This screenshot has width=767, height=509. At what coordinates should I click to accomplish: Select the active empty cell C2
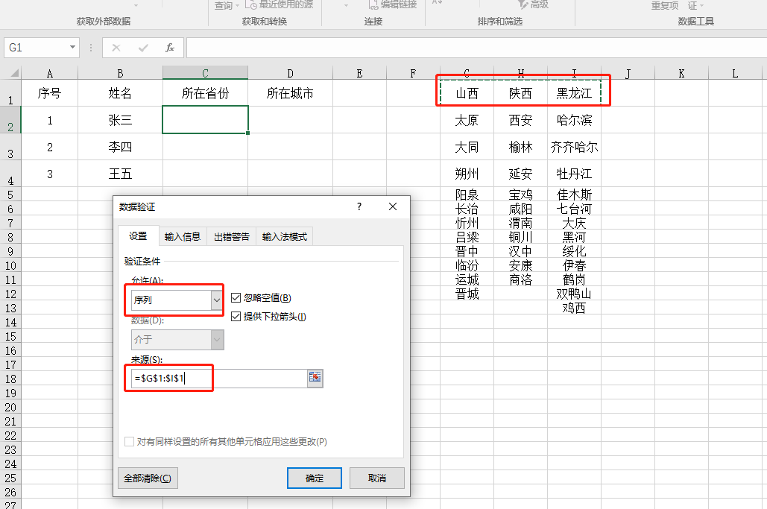click(x=206, y=120)
